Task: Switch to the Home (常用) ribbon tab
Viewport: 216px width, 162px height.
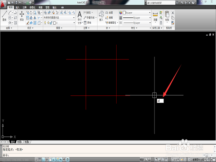Action: [10, 8]
